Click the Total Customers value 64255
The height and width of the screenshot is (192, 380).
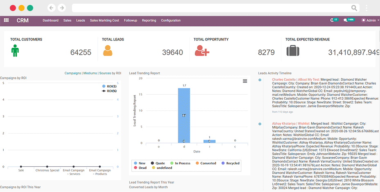81,52
